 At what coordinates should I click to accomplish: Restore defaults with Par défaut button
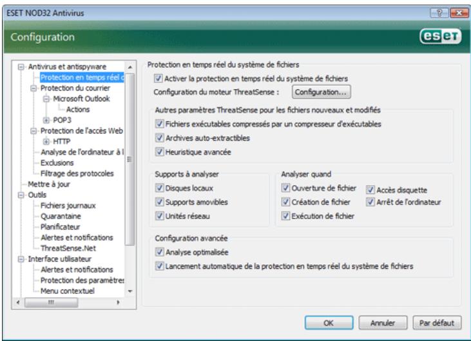(x=437, y=323)
